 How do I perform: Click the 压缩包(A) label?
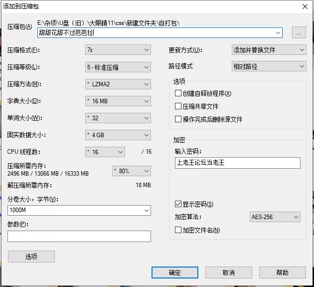click(19, 26)
